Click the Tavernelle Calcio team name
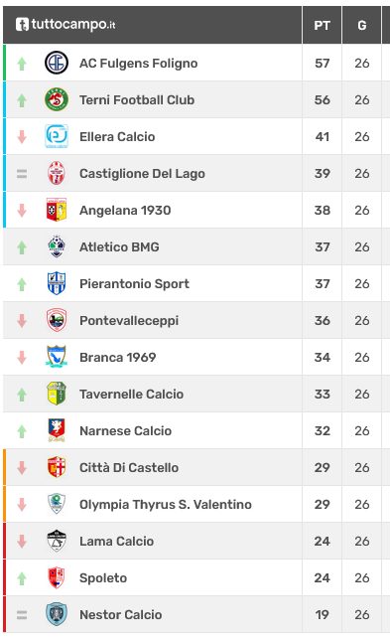Image resolution: width=390 pixels, height=642 pixels. coord(131,394)
